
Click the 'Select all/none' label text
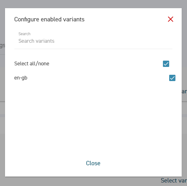[32, 64]
